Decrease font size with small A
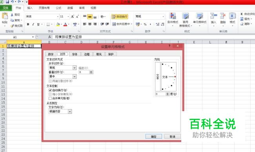 [x=77, y=16]
